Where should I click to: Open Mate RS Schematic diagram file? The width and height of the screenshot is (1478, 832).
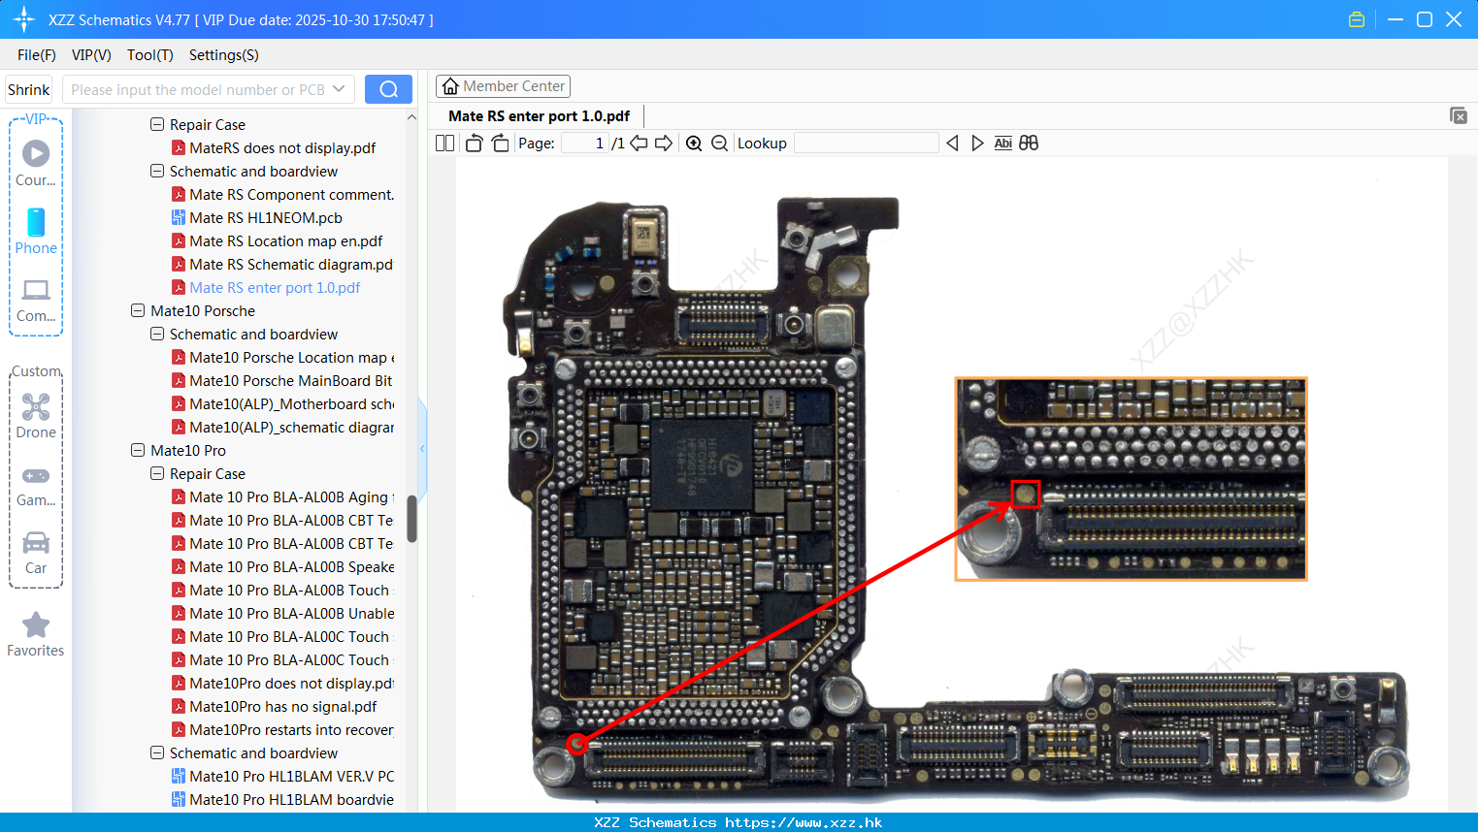pyautogui.click(x=283, y=265)
